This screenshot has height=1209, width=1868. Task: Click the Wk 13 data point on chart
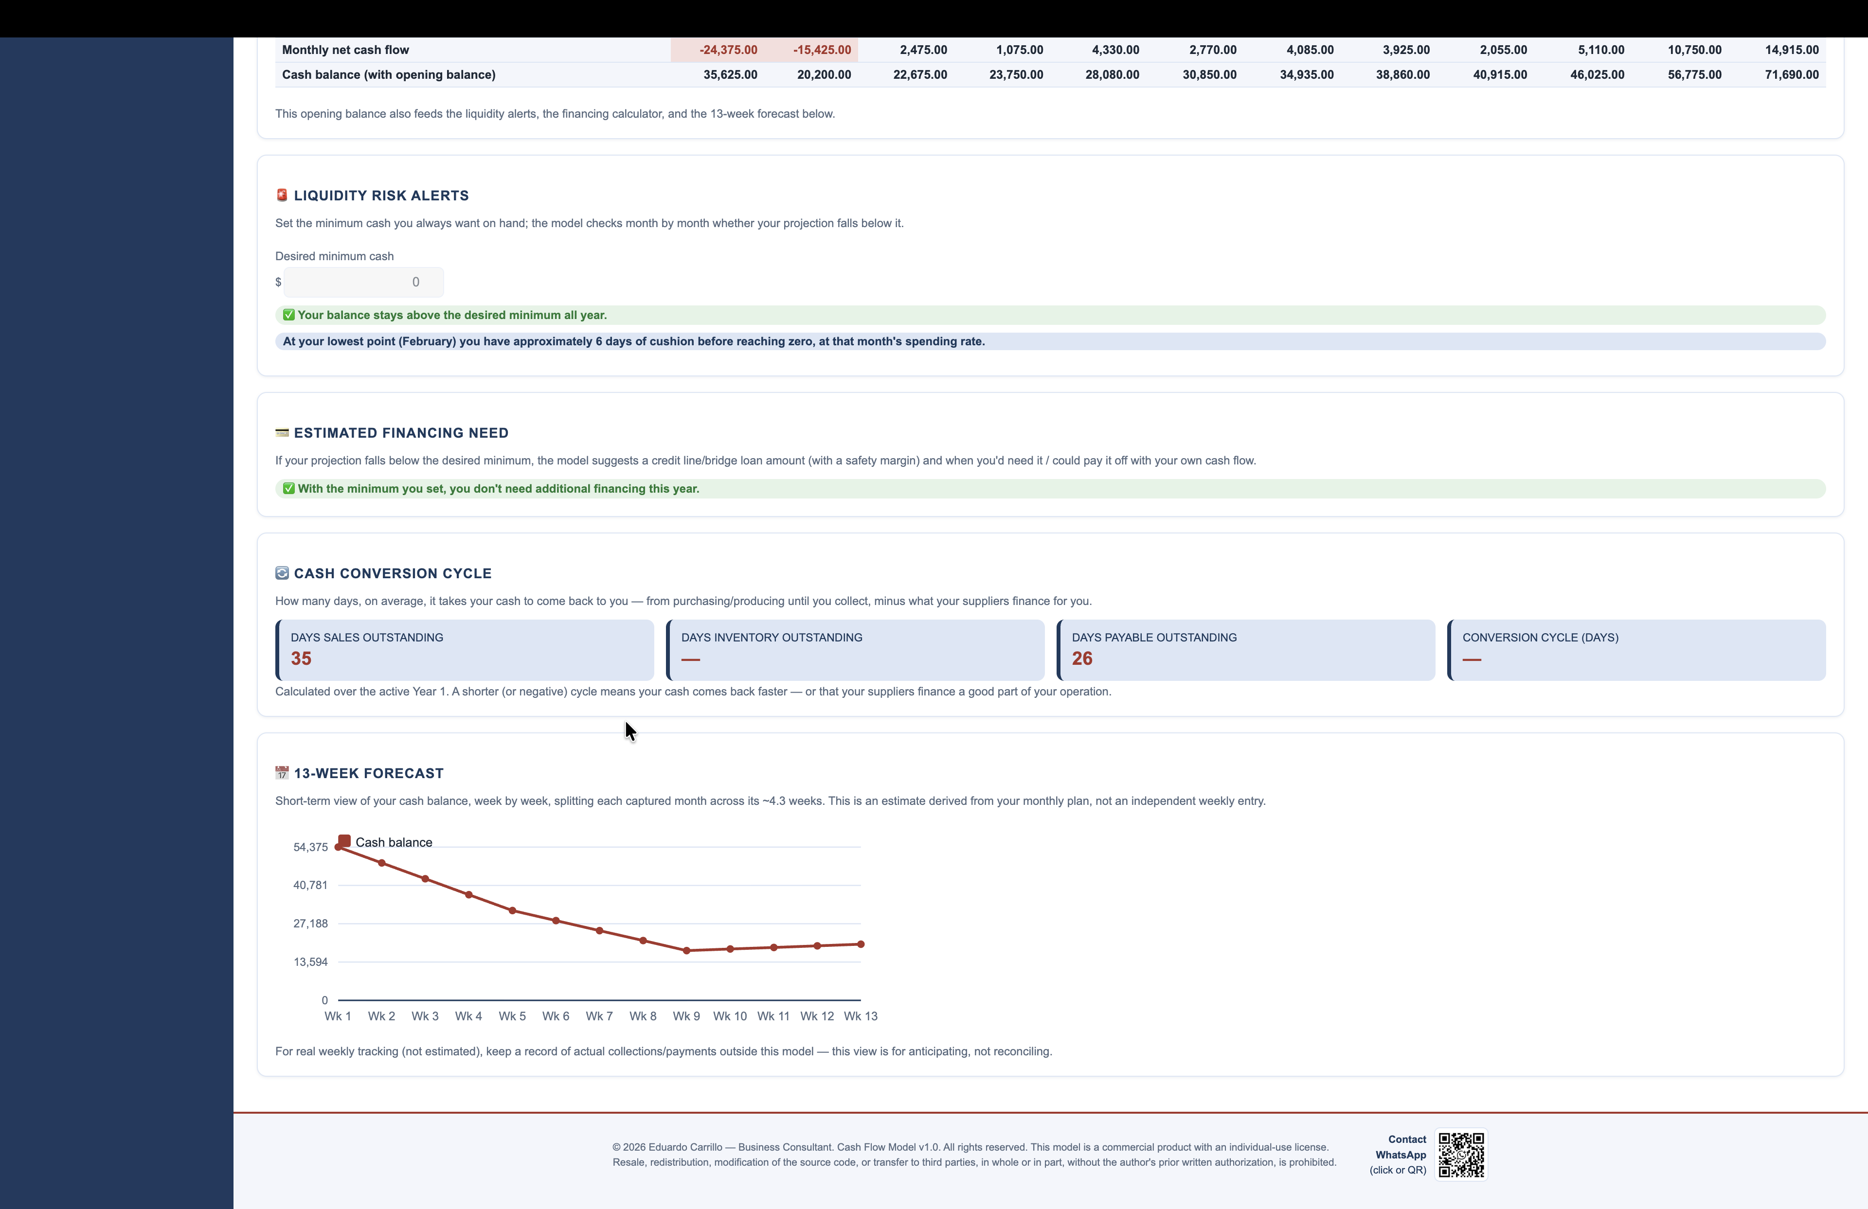pos(861,944)
